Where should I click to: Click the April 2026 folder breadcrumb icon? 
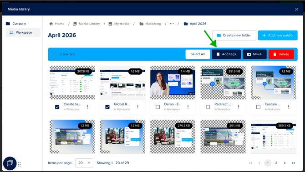[186, 24]
